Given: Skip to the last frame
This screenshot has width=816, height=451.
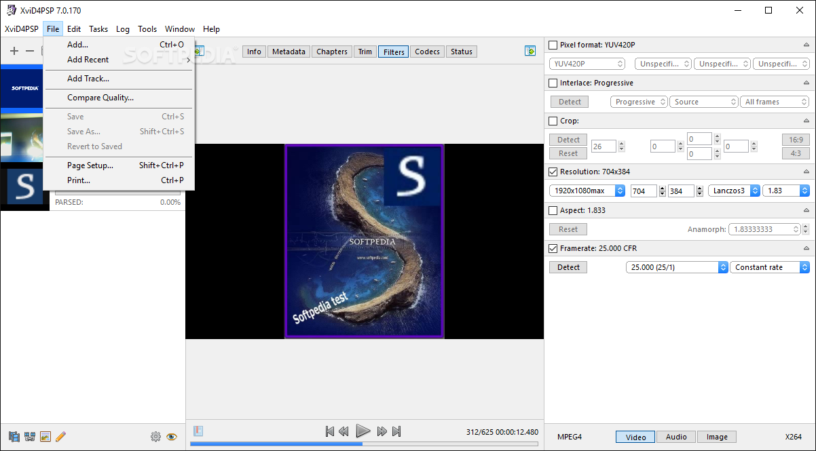Looking at the screenshot, I should pyautogui.click(x=397, y=431).
